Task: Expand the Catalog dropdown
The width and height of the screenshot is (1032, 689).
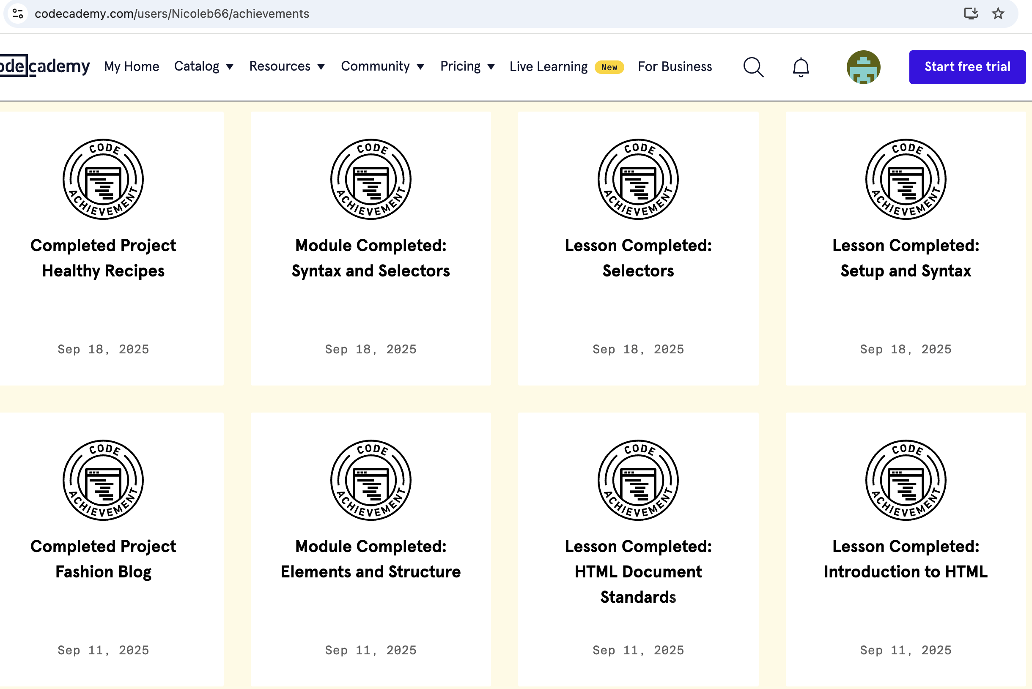Action: click(x=203, y=66)
